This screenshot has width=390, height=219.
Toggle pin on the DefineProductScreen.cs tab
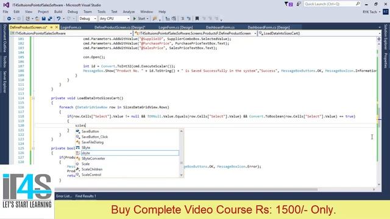coord(51,27)
